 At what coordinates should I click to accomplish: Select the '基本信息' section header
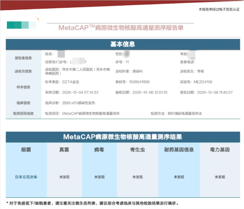tap(123, 44)
